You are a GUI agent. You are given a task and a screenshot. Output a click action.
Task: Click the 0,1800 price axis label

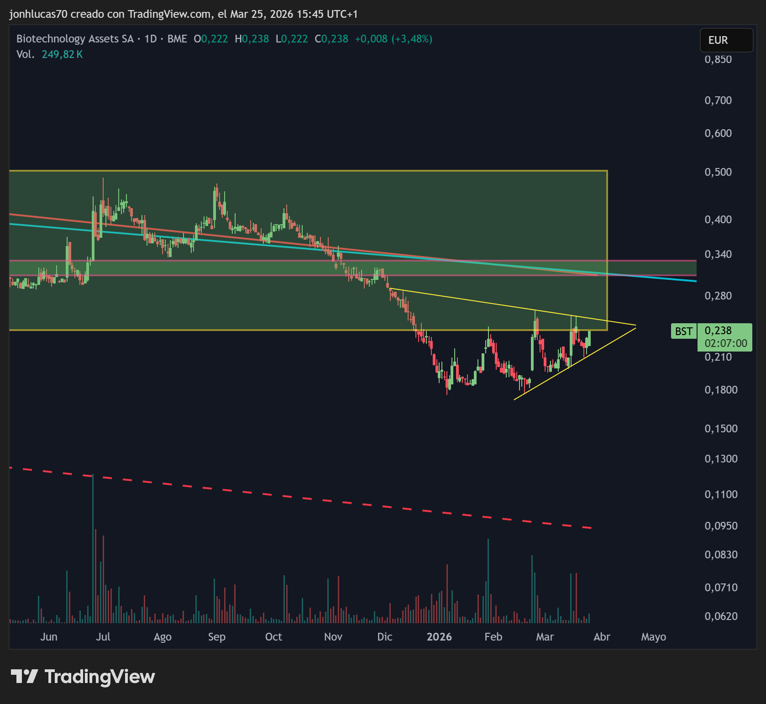click(x=721, y=390)
